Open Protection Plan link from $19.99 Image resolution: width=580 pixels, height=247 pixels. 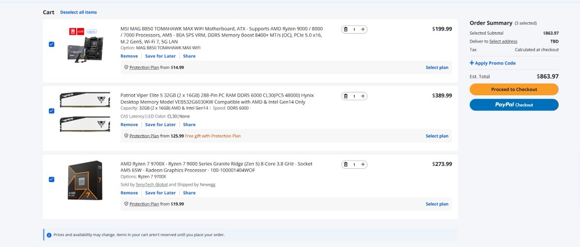coord(144,204)
